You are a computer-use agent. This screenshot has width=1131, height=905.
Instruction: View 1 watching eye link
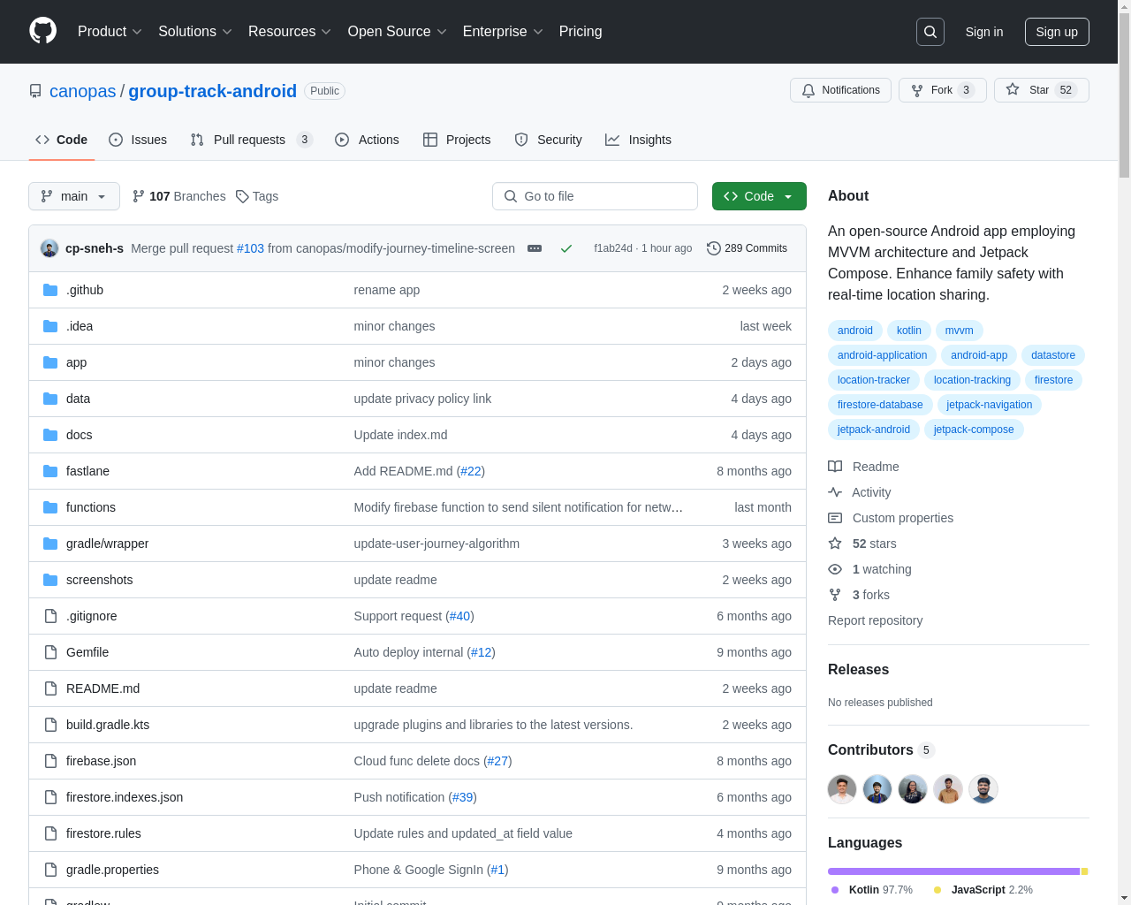(x=869, y=569)
